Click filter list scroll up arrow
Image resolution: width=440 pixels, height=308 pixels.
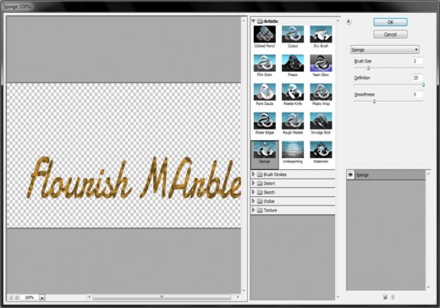(338, 20)
